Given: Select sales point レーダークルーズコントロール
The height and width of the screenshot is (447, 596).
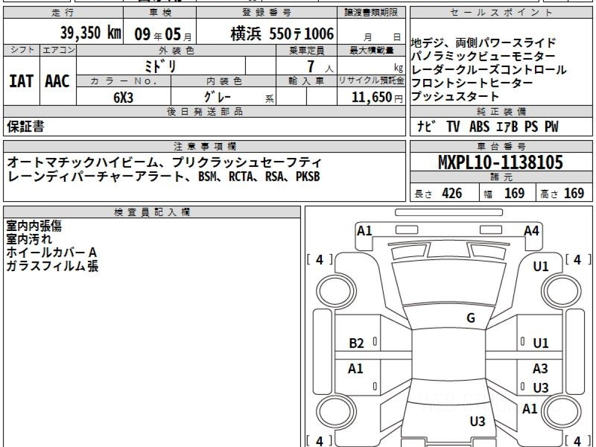Looking at the screenshot, I should click(x=489, y=70).
